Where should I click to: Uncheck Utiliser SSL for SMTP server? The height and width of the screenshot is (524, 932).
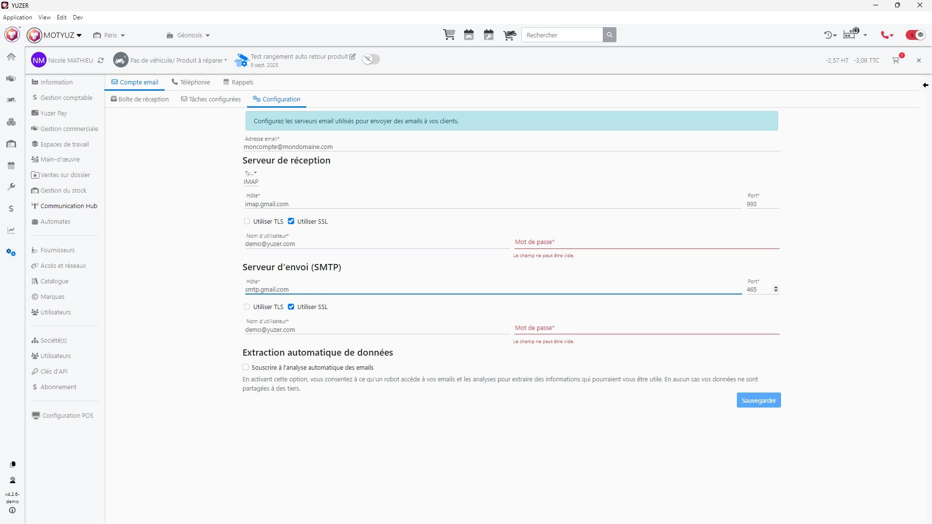(x=291, y=307)
